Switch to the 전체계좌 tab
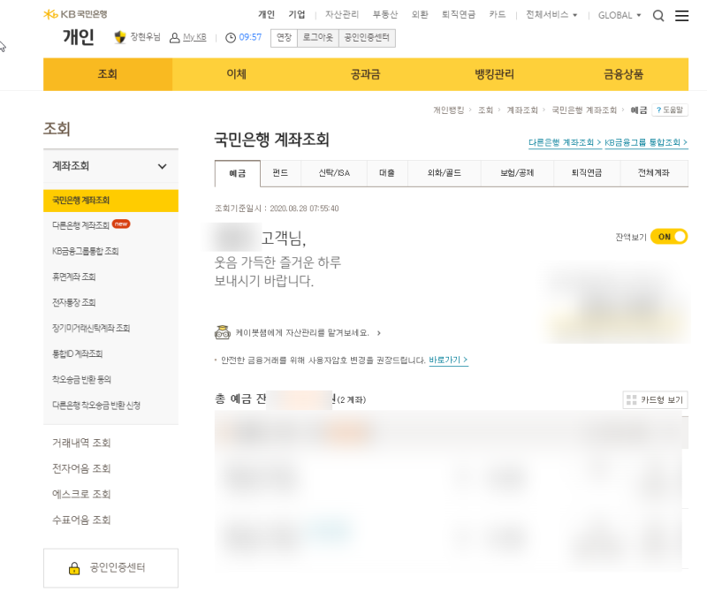This screenshot has width=707, height=607. [x=654, y=173]
